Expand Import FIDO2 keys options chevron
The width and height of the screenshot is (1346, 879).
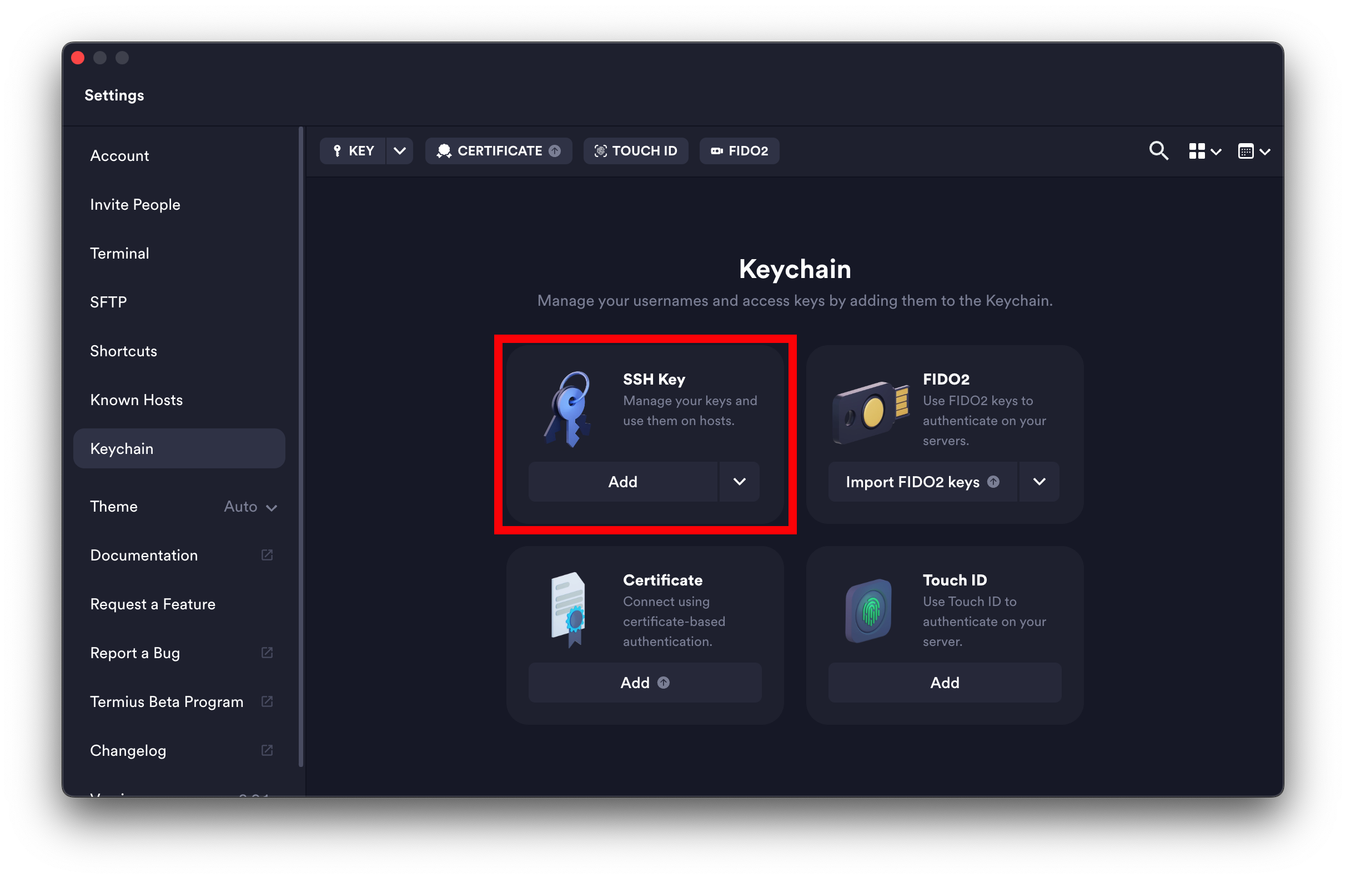tap(1039, 482)
